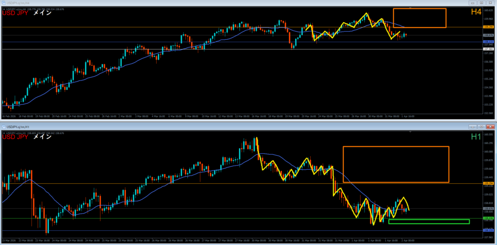Click the H4 timeframe label in top chart

tap(476, 12)
